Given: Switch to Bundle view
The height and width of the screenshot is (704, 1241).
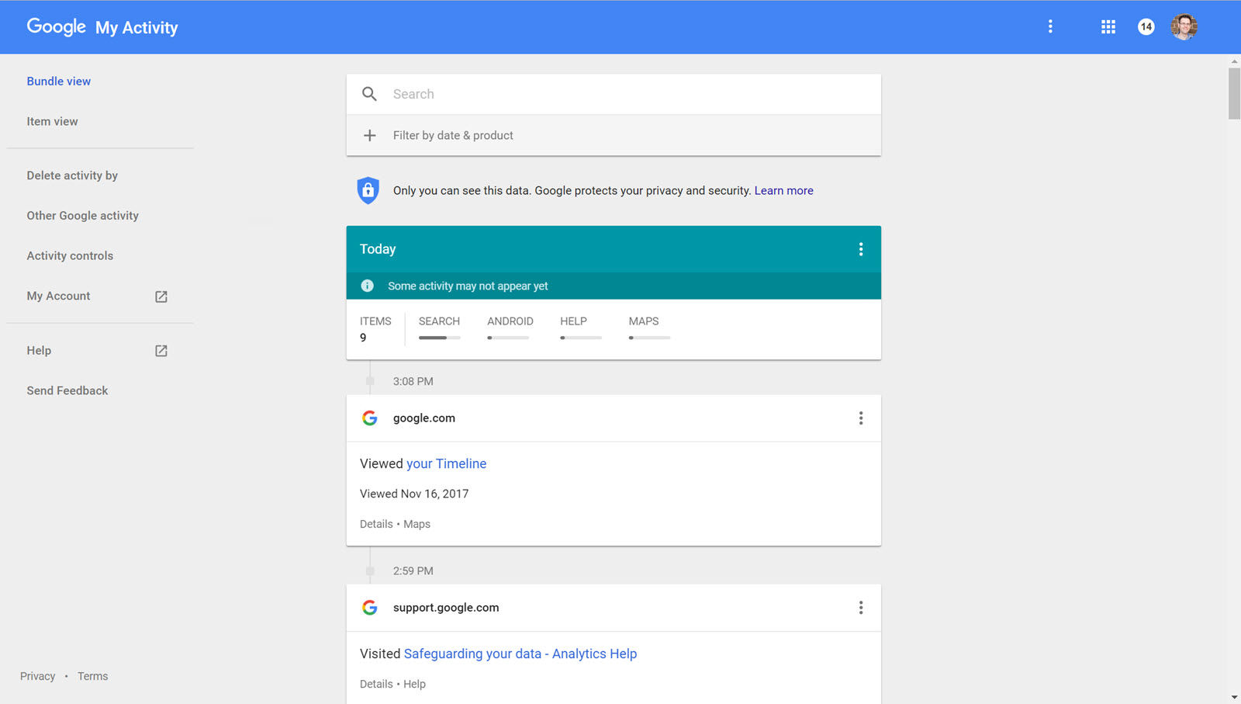Looking at the screenshot, I should coord(59,81).
